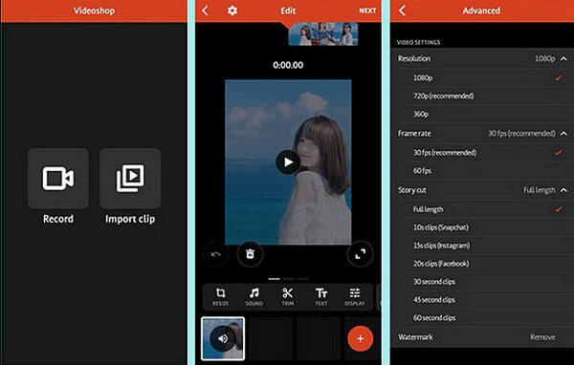Open the Text tool
Screen dimensions: 574x365
pos(321,296)
